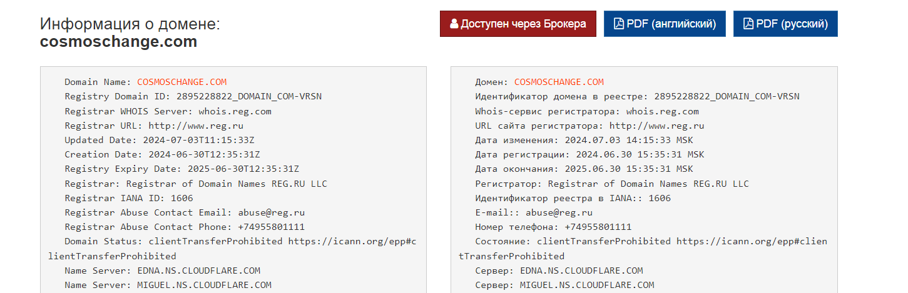Screen dimensions: 908x293
Task: Click the bold cosmoschange.com page heading
Action: tap(118, 42)
